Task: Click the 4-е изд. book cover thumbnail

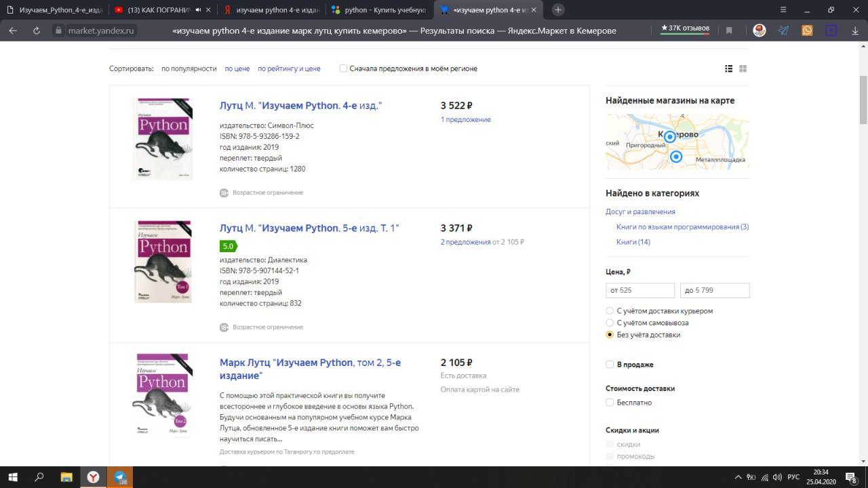Action: (163, 139)
